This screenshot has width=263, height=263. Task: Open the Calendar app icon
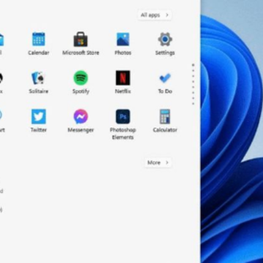(x=39, y=39)
